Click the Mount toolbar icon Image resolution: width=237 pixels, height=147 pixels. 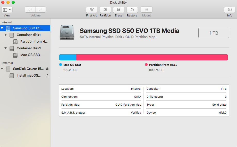[x=147, y=10]
